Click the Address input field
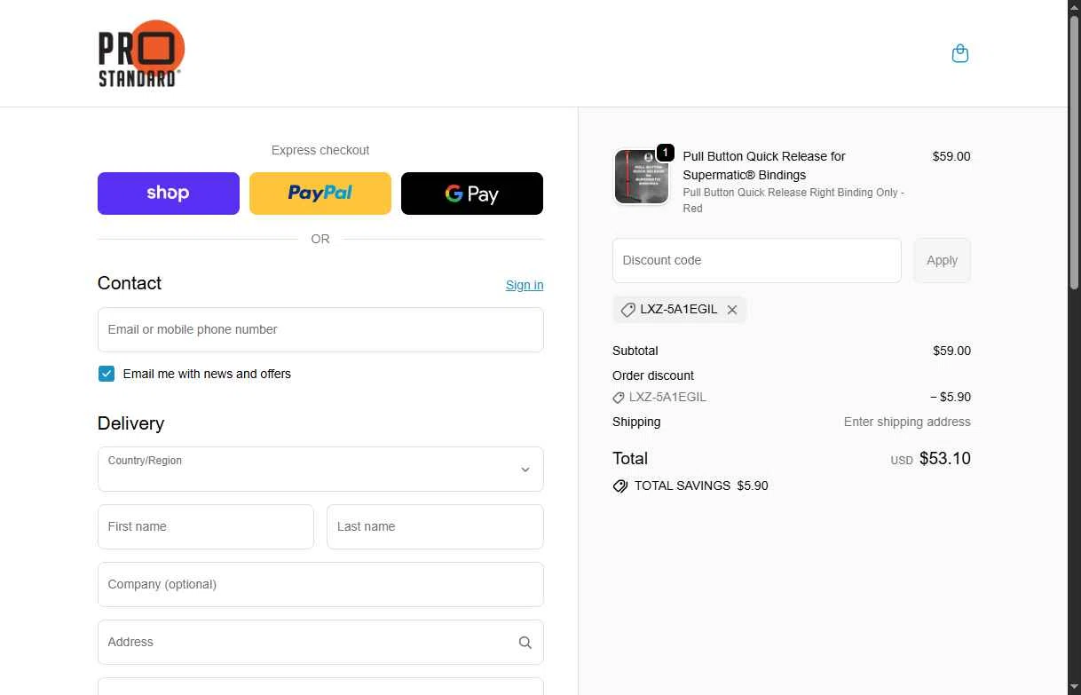Viewport: 1081px width, 695px height. [320, 642]
